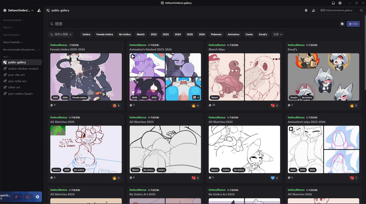Click Stefan/Bestus author on Emoji's post
This screenshot has height=204, width=366.
pyautogui.click(x=296, y=45)
